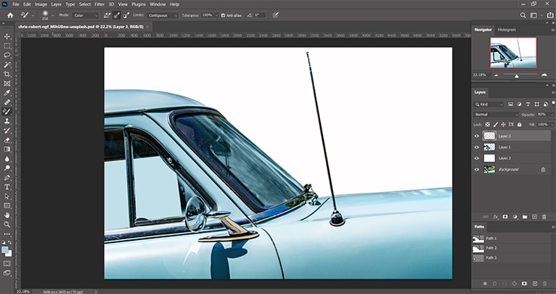556x294 pixels.
Task: Open the Filter menu
Action: [x=100, y=4]
